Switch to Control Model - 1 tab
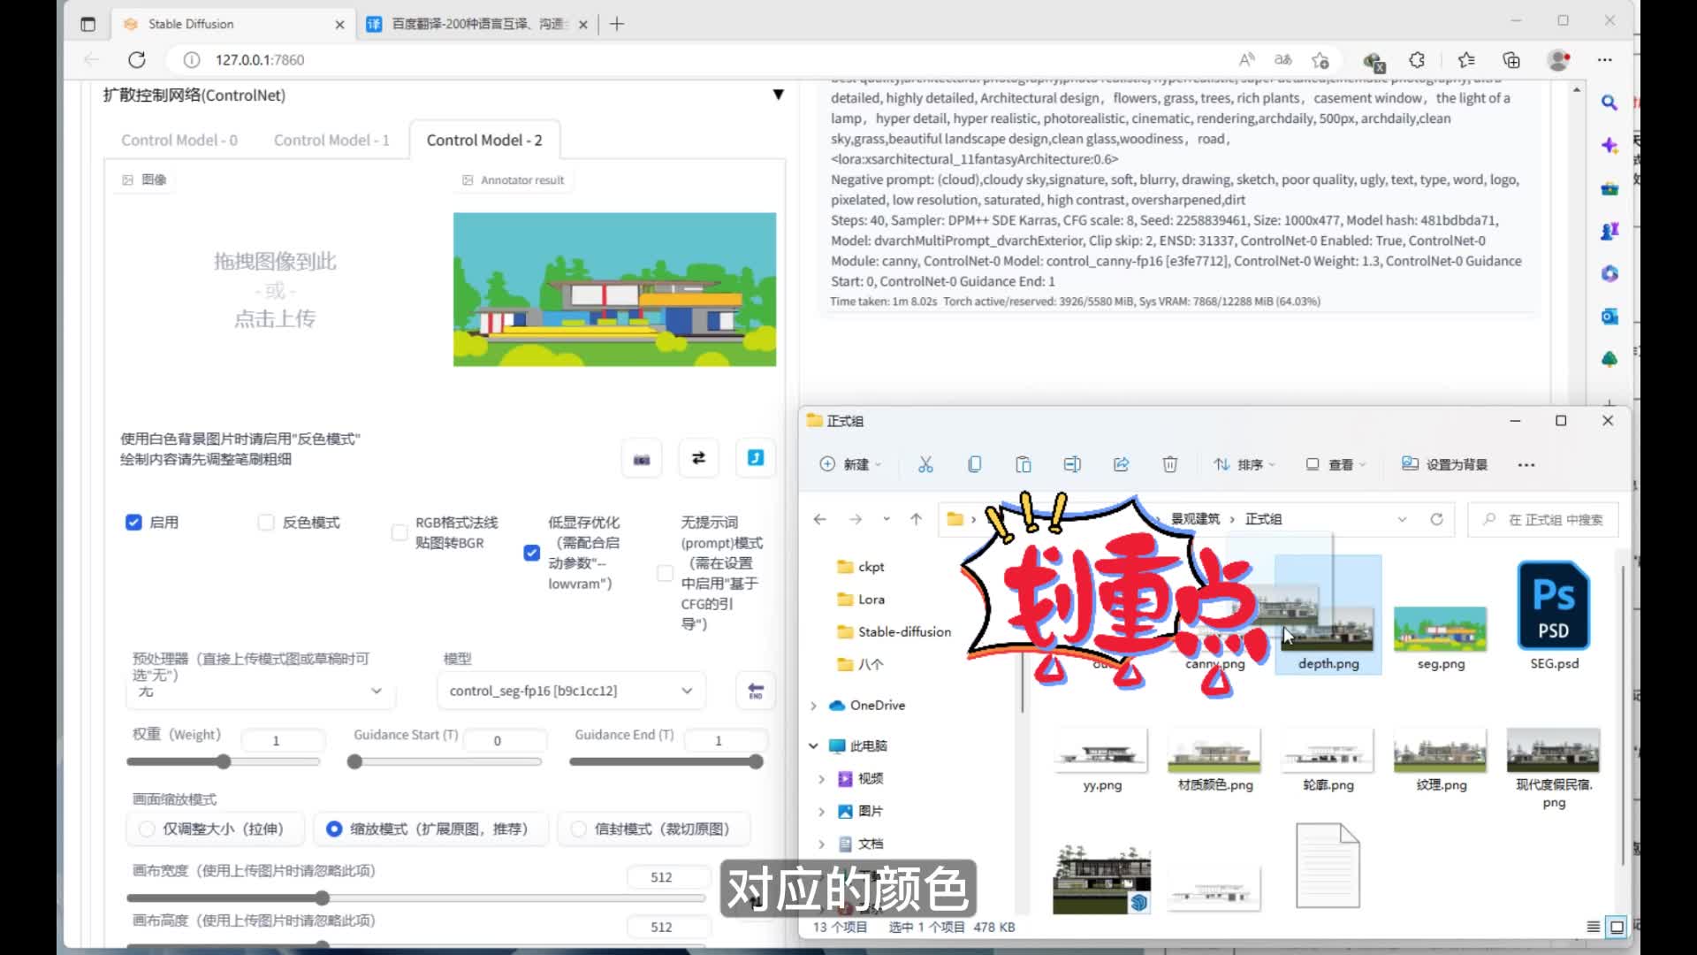Screen dimensions: 1697x955 point(331,140)
